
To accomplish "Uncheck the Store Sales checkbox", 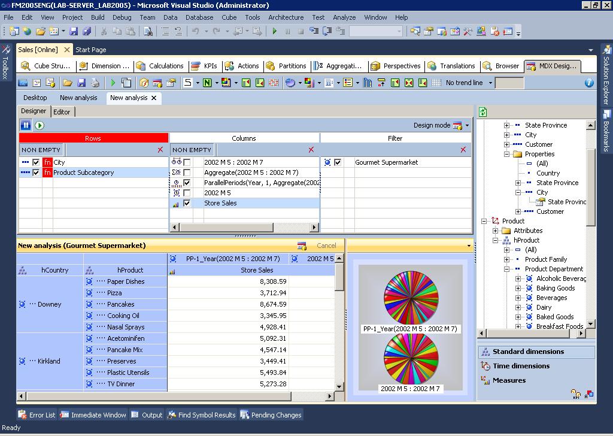I will [x=187, y=203].
